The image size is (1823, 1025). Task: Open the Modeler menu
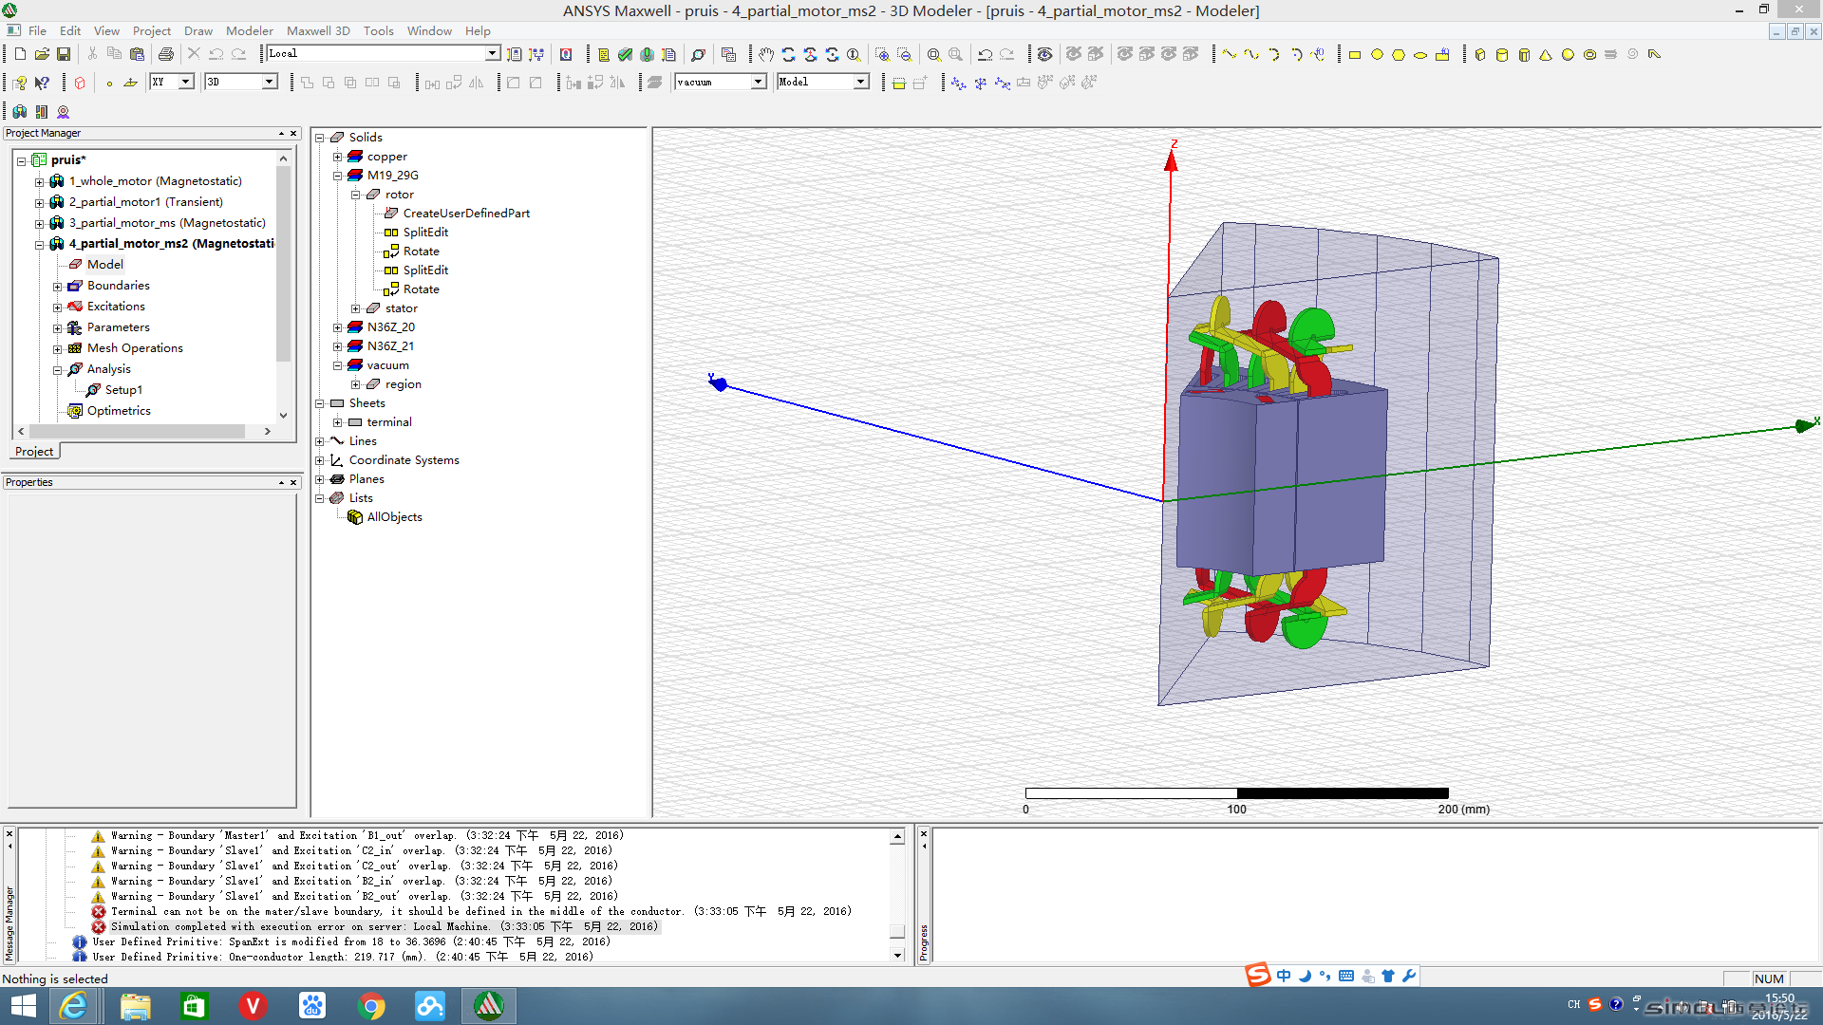250,30
